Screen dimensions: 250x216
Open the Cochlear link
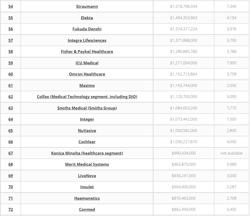click(x=87, y=142)
